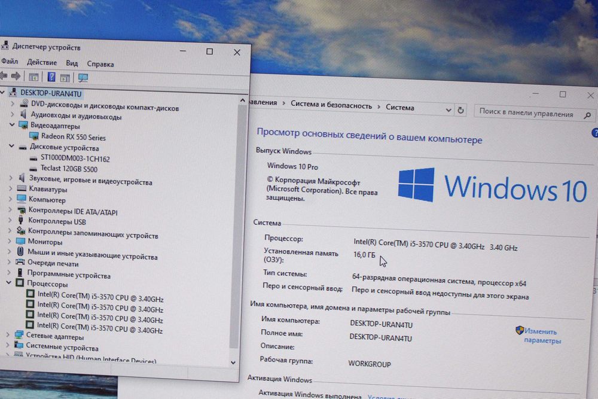Select the Компьютер tree label
598x399 pixels.
[x=47, y=200]
